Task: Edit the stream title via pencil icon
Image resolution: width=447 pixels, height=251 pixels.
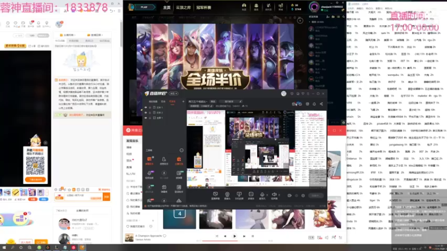Action: (240, 102)
